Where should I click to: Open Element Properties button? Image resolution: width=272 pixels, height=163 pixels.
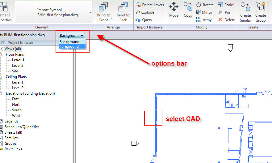6,12
